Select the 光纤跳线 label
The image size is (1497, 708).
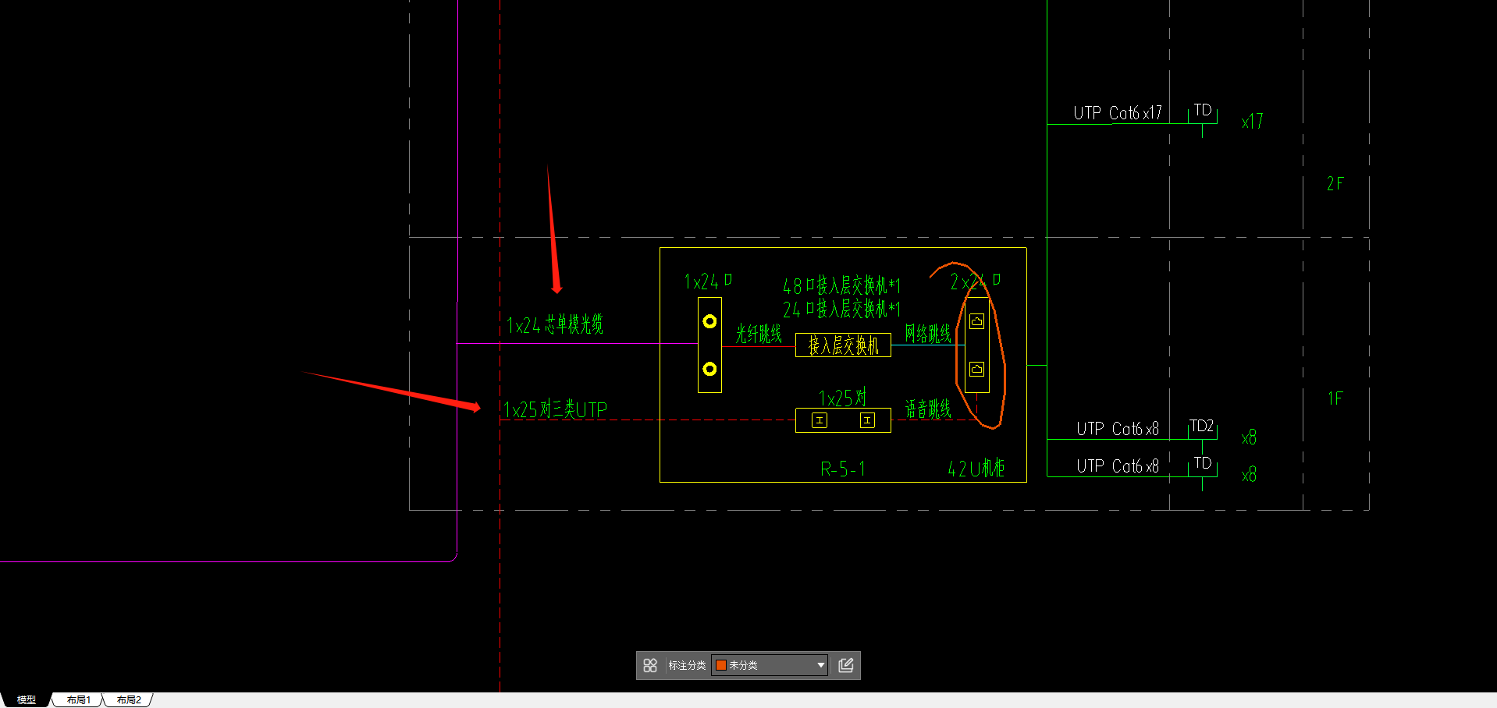[x=759, y=335]
